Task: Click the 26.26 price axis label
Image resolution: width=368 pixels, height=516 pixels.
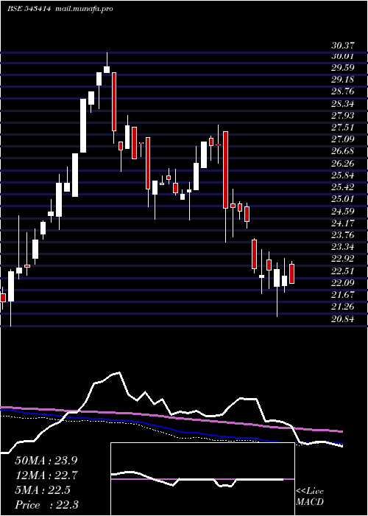Action: coord(342,163)
